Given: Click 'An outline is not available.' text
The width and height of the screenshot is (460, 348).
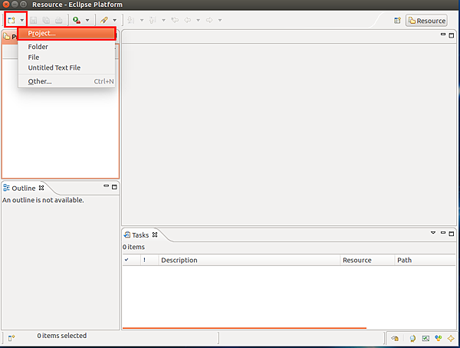Looking at the screenshot, I should pyautogui.click(x=43, y=200).
